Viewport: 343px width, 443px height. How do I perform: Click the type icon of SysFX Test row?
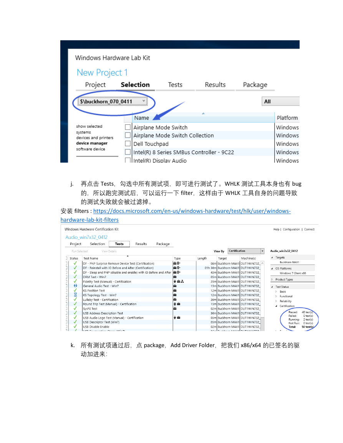coord(175,308)
